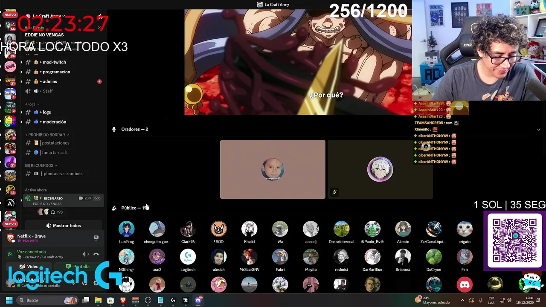Close the EDDIE NO VENGAS live banner
The height and width of the screenshot is (307, 546).
(x=99, y=28)
